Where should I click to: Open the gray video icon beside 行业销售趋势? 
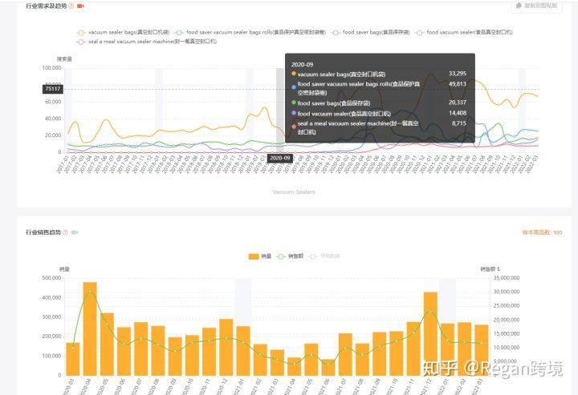click(x=75, y=232)
